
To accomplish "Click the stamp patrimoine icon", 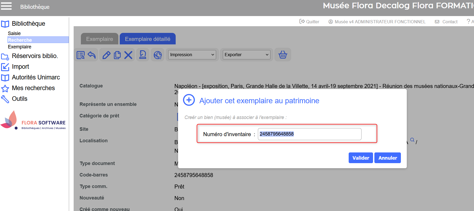I will click(x=143, y=55).
